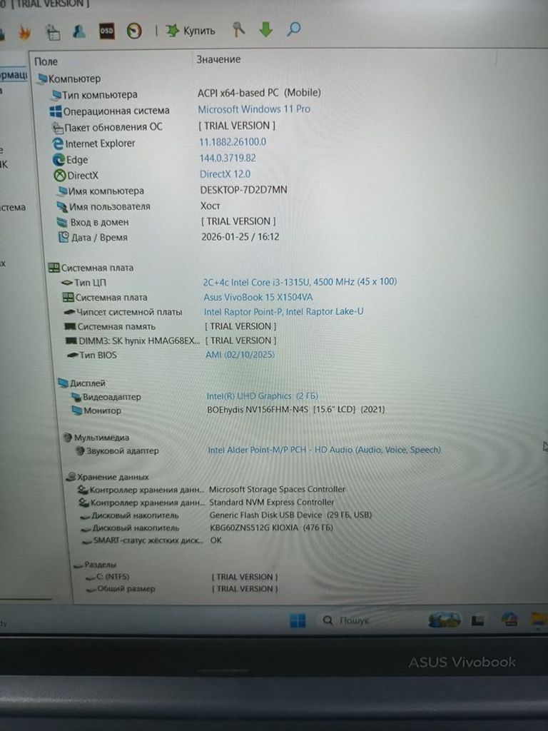Click the user silhouette toolbar icon
Screen dimensions: 548x731
click(79, 31)
